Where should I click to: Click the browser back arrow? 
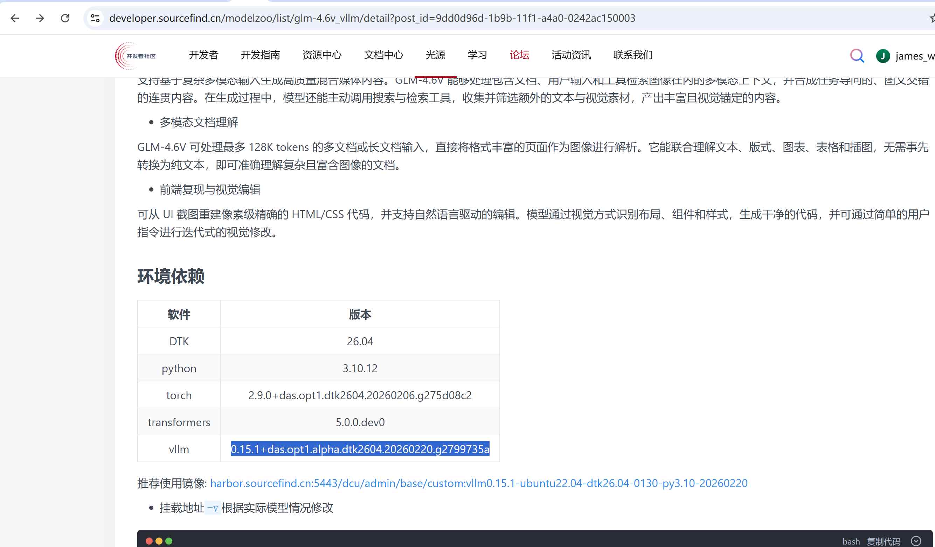[x=15, y=18]
